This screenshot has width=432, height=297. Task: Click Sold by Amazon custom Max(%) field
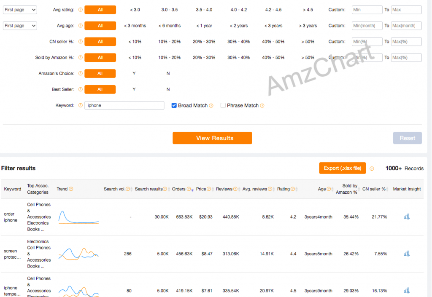(406, 57)
